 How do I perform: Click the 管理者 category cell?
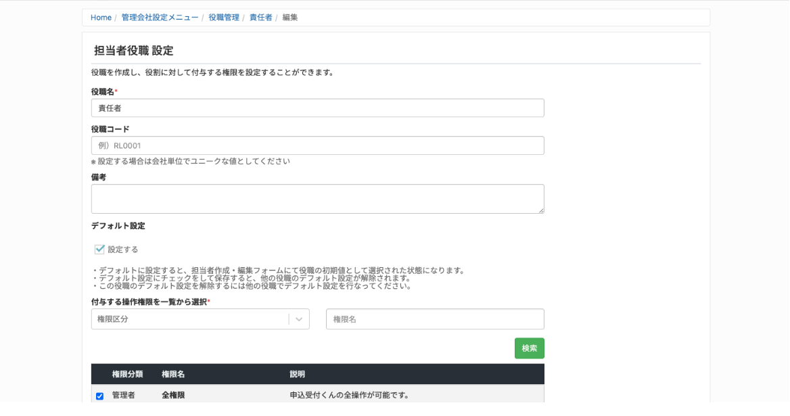pyautogui.click(x=123, y=395)
